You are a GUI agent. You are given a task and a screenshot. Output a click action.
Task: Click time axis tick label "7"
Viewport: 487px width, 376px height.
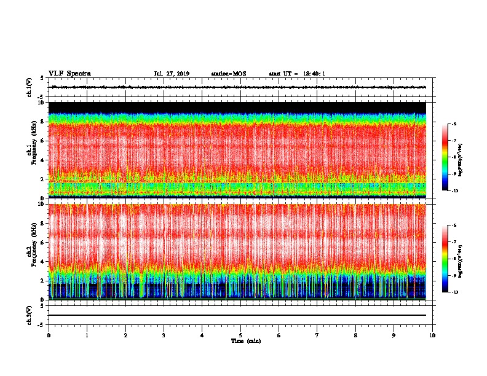(317, 335)
